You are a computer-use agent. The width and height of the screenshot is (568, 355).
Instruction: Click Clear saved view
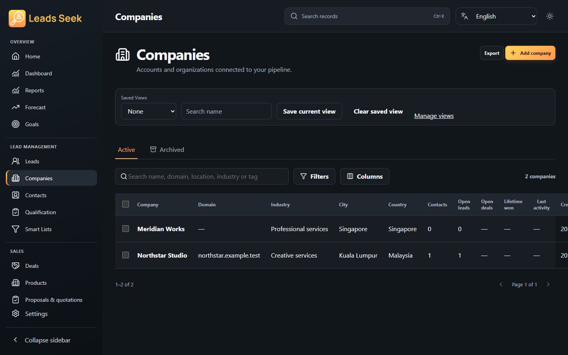pos(378,111)
